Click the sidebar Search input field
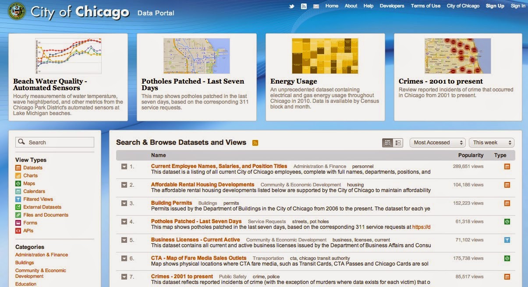Screen dimensions: 528x287 [x=55, y=142]
